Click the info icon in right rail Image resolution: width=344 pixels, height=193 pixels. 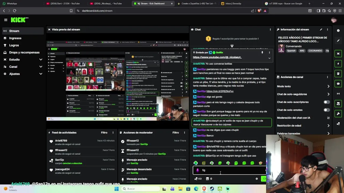338,31
